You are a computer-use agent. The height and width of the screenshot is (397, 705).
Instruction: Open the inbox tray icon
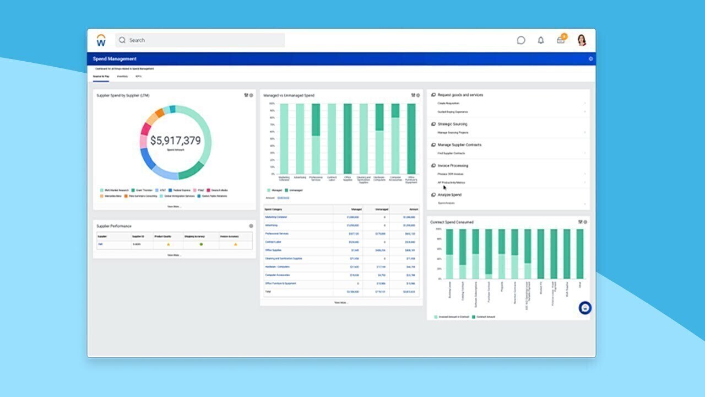[x=561, y=40]
